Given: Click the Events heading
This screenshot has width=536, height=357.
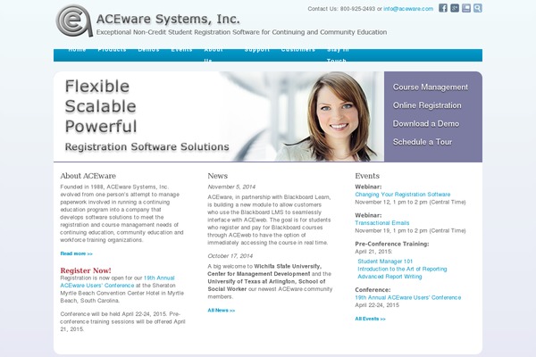Looking at the screenshot, I should pyautogui.click(x=367, y=176).
